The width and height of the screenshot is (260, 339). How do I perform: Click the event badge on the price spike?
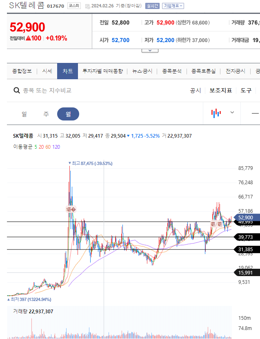[71, 209]
